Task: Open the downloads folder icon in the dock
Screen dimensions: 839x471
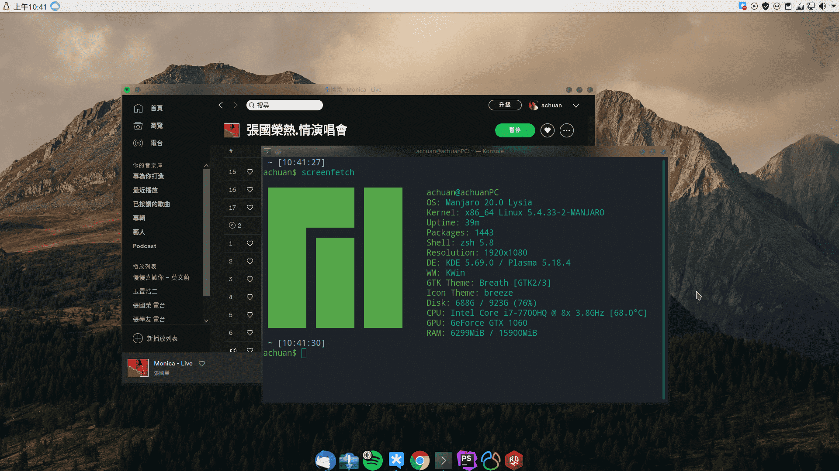Action: (349, 461)
